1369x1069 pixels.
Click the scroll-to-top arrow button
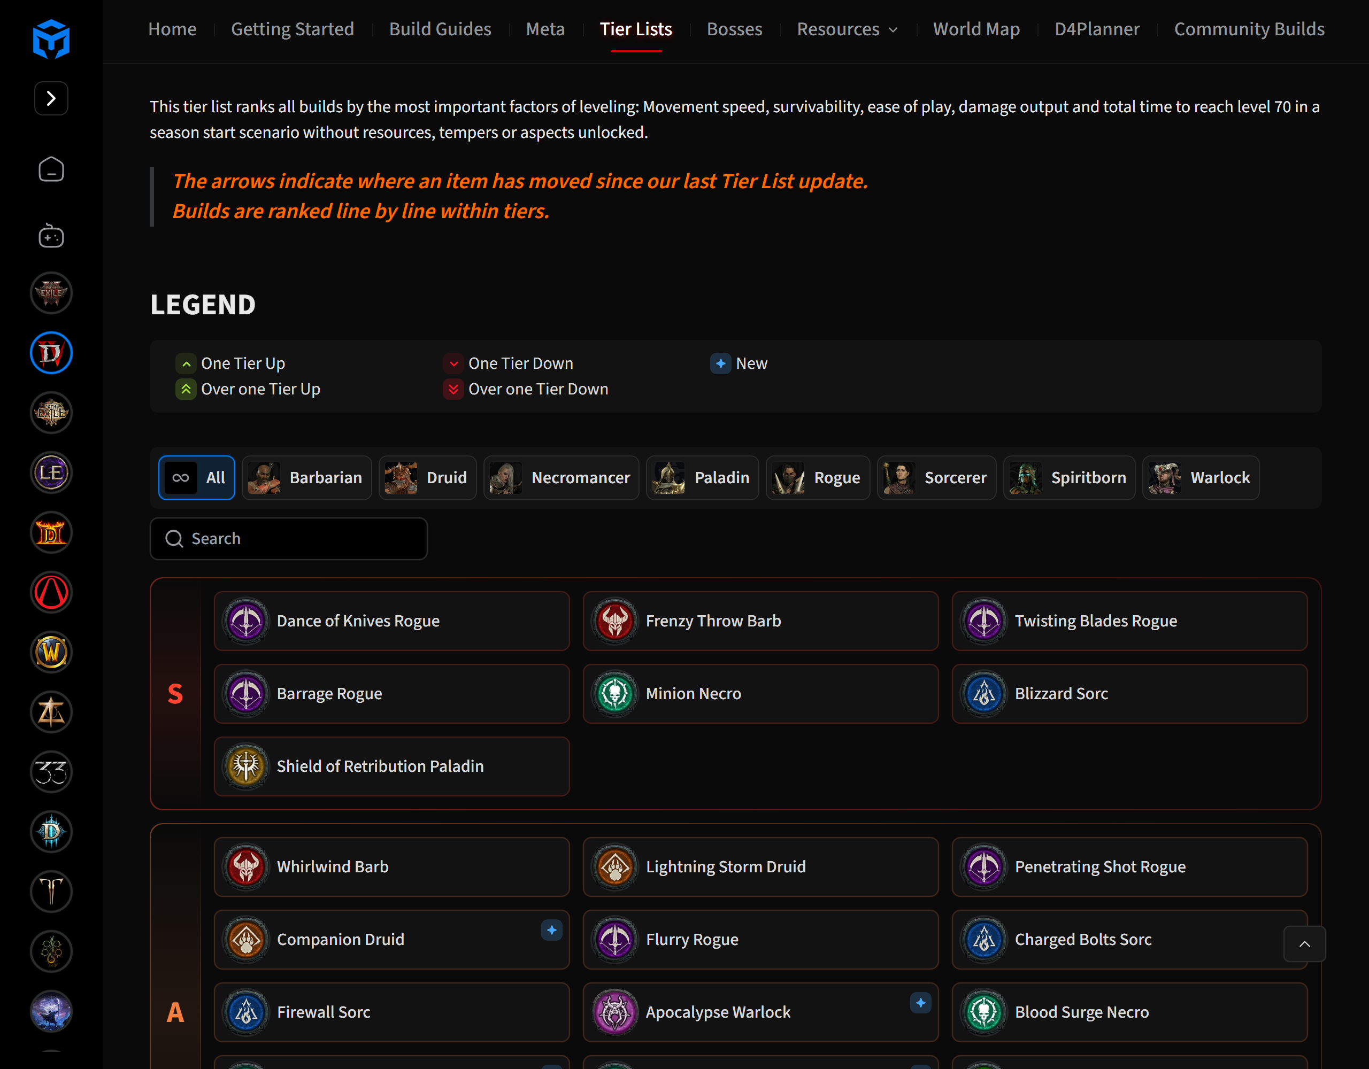[1304, 944]
